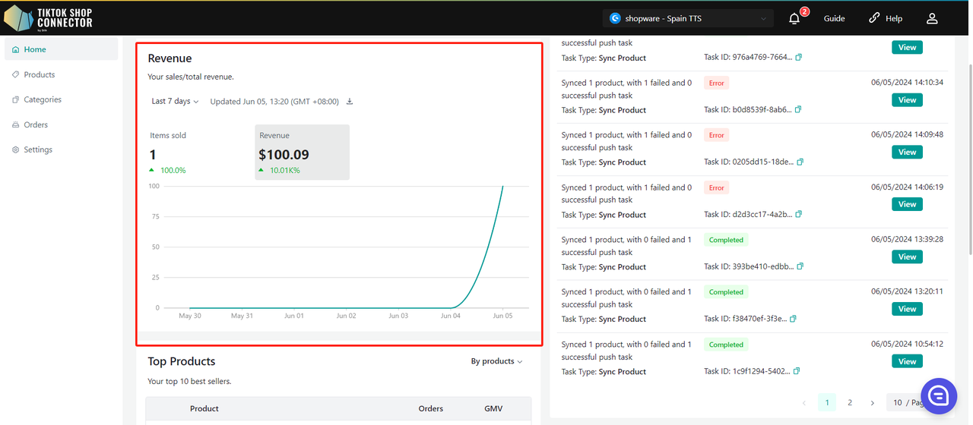Expand the By products filter dropdown
Viewport: 973px width, 425px height.
pos(496,361)
